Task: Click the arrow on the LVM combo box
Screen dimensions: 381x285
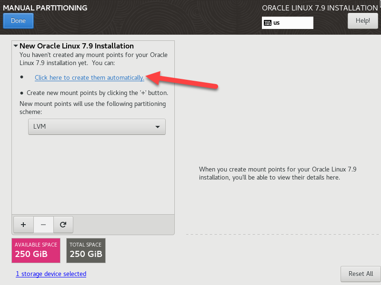Action: pyautogui.click(x=157, y=127)
